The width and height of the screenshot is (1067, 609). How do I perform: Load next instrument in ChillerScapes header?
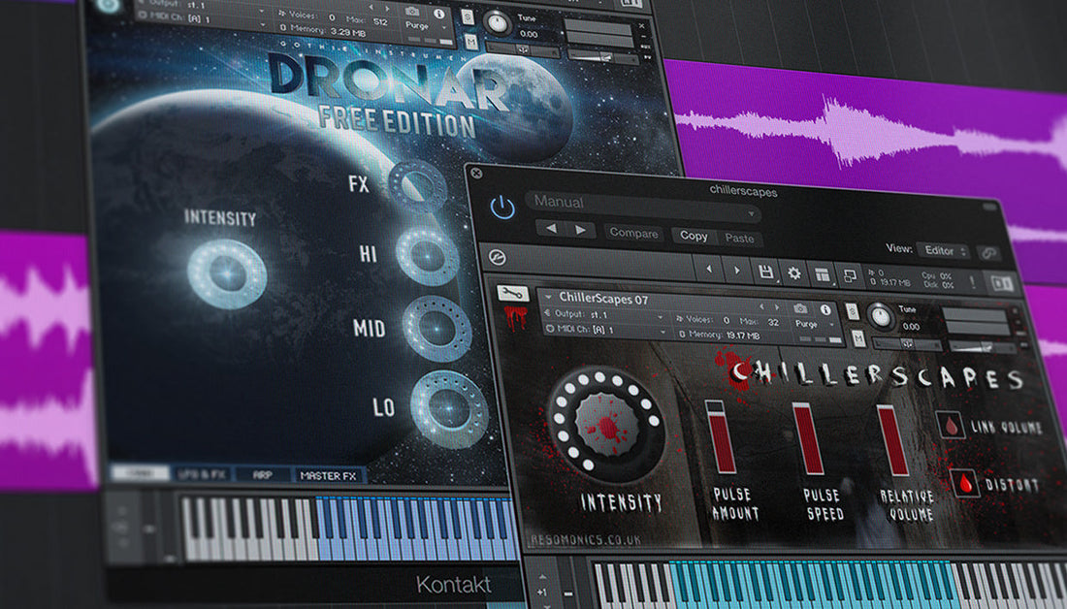tap(777, 307)
